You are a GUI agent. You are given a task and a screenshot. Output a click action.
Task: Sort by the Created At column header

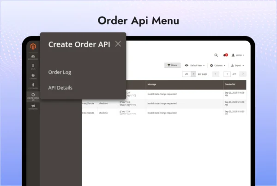(235, 84)
